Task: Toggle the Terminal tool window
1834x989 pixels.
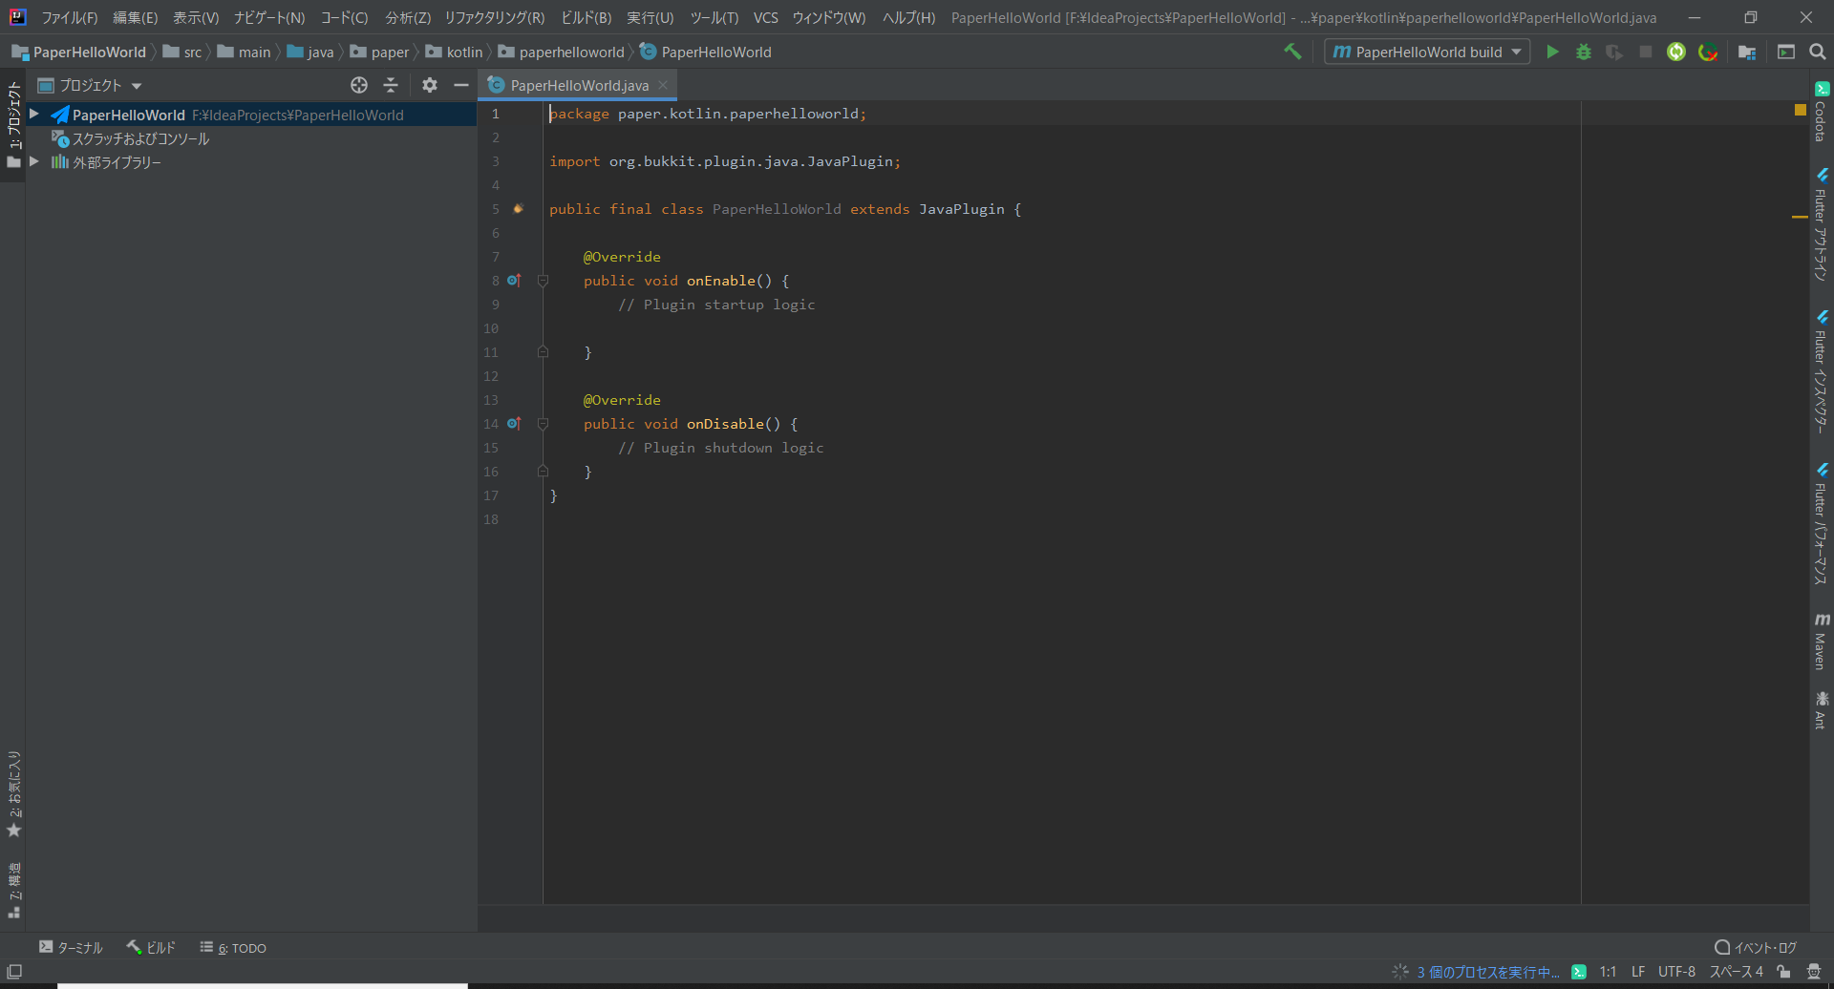Action: pos(71,948)
